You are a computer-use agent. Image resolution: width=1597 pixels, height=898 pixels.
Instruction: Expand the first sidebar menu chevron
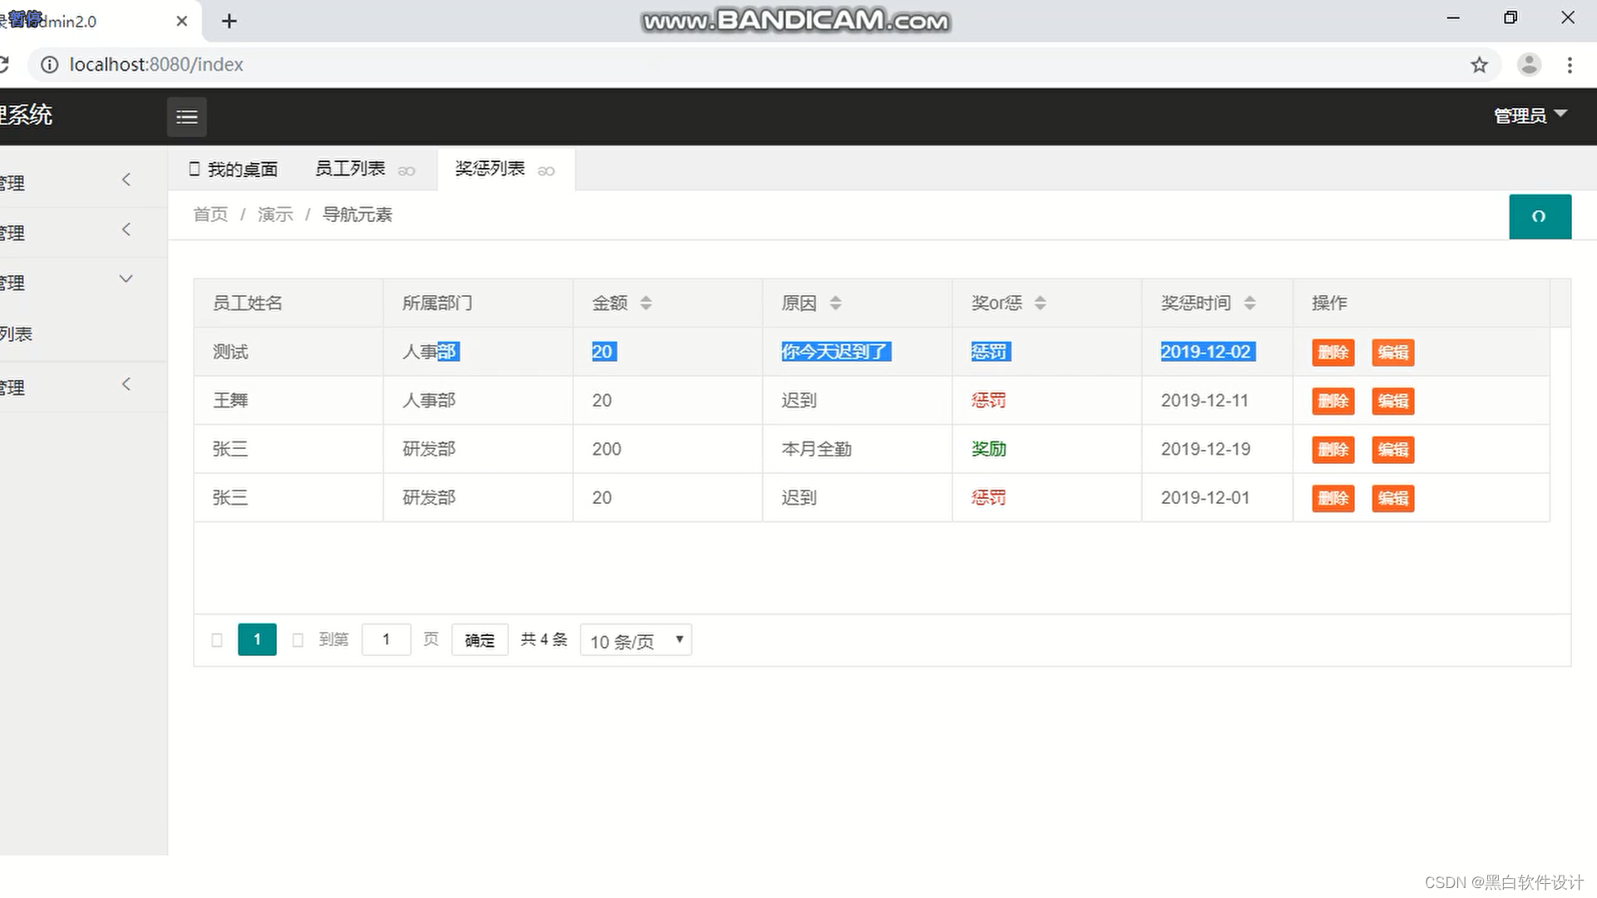(x=126, y=180)
